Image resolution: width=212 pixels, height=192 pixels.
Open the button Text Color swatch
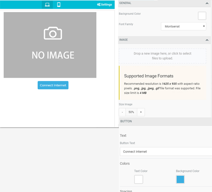pyautogui.click(x=139, y=179)
